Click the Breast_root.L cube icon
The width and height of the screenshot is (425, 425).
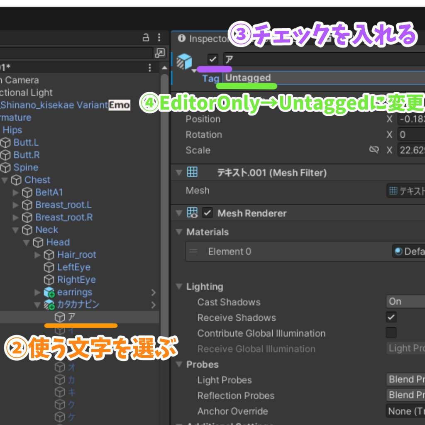tap(27, 205)
